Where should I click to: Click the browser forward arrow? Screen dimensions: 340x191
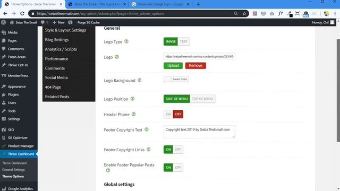pos(14,13)
